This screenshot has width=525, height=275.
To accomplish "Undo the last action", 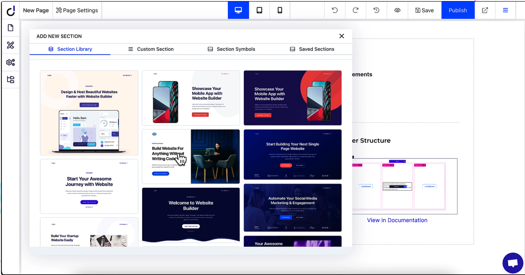I will tap(335, 10).
